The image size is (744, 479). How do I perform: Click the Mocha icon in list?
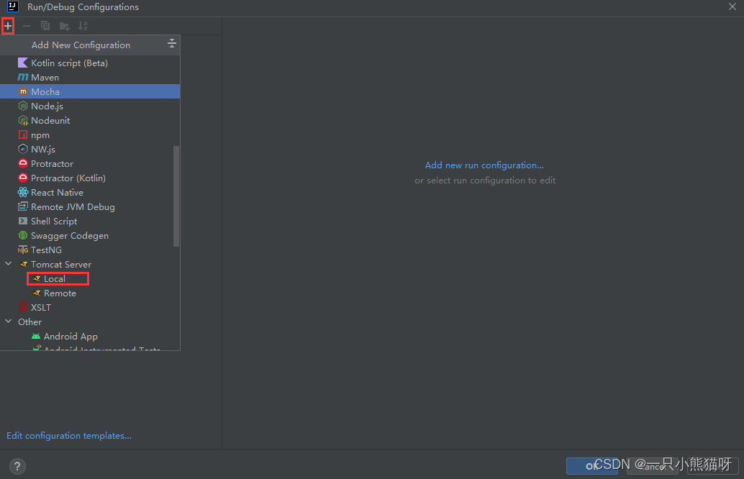pyautogui.click(x=23, y=91)
